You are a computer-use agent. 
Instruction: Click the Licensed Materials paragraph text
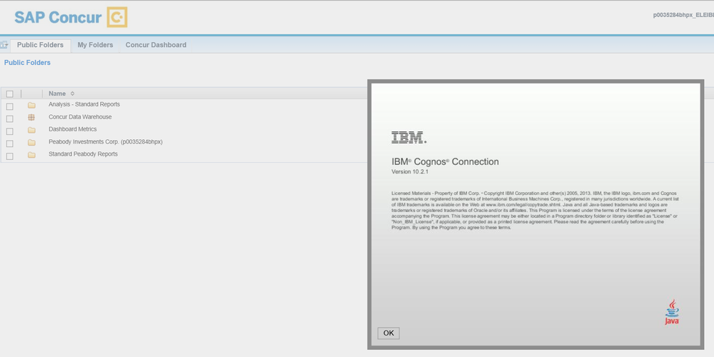coord(535,210)
